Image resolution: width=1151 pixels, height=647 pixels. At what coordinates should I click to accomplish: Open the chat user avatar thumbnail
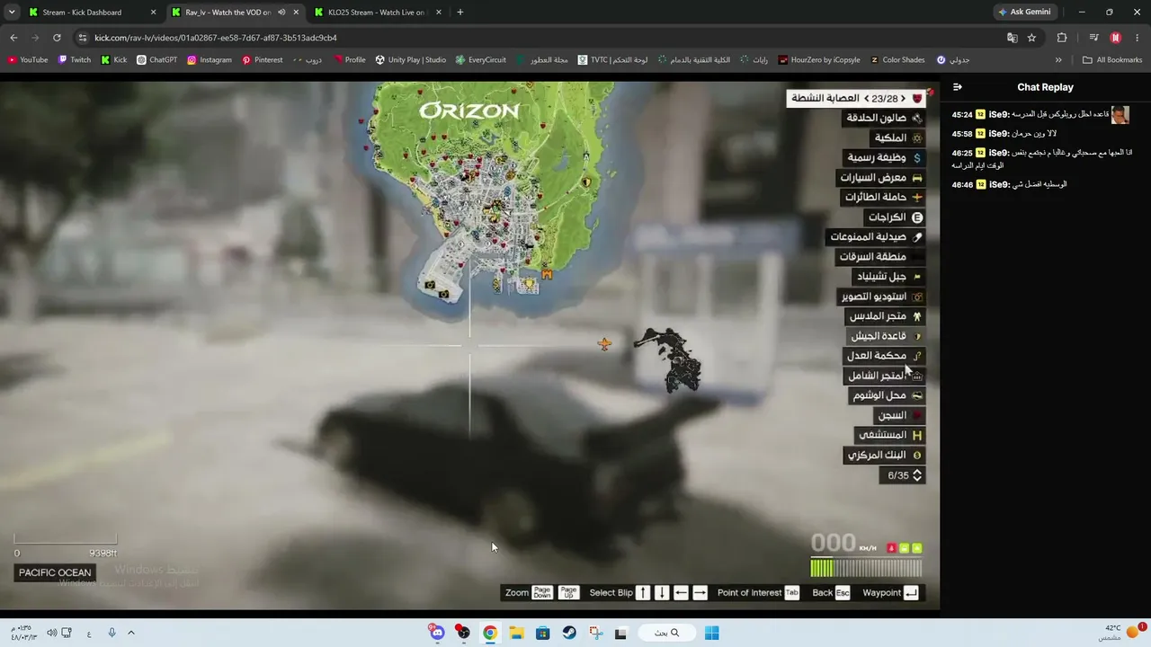coord(1120,115)
